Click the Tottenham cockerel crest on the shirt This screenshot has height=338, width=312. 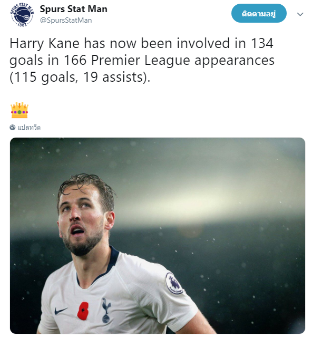click(106, 311)
